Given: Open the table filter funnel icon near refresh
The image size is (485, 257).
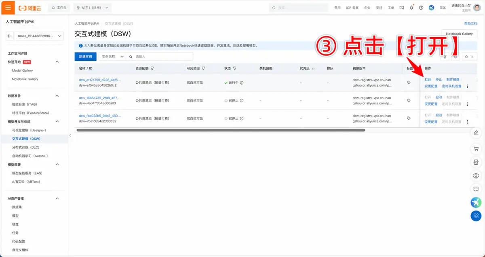Looking at the screenshot, I should pos(445,57).
